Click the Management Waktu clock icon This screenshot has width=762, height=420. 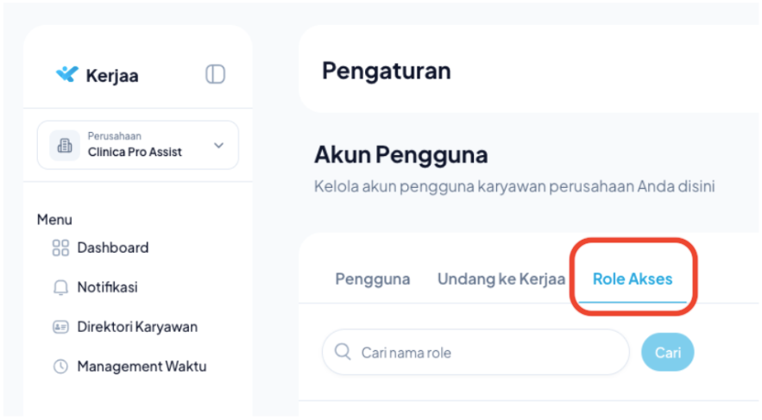[x=60, y=367]
